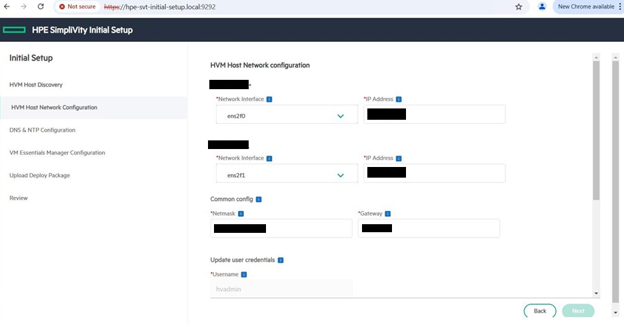Jump to the Review step
The height and width of the screenshot is (324, 624).
[19, 198]
